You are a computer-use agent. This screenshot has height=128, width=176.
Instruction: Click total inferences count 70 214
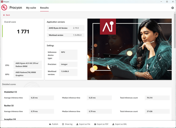[x=157, y=98]
